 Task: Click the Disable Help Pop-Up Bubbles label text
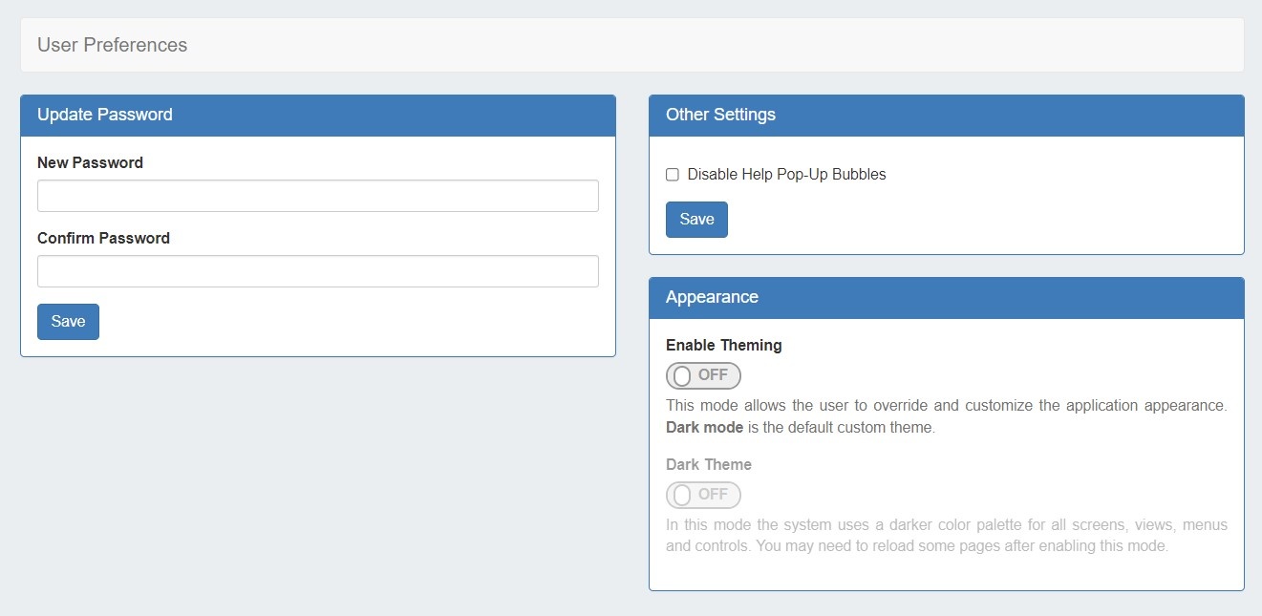click(x=786, y=175)
